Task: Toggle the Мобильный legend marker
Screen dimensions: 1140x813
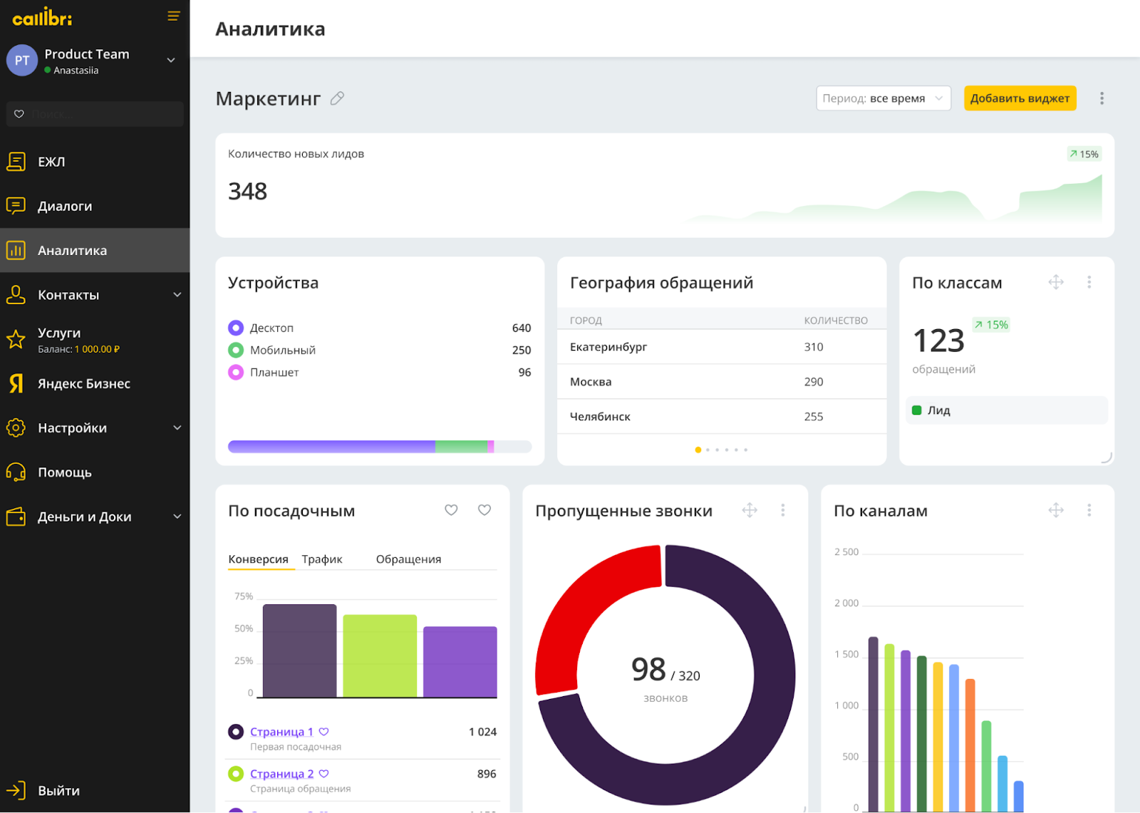Action: pyautogui.click(x=236, y=350)
